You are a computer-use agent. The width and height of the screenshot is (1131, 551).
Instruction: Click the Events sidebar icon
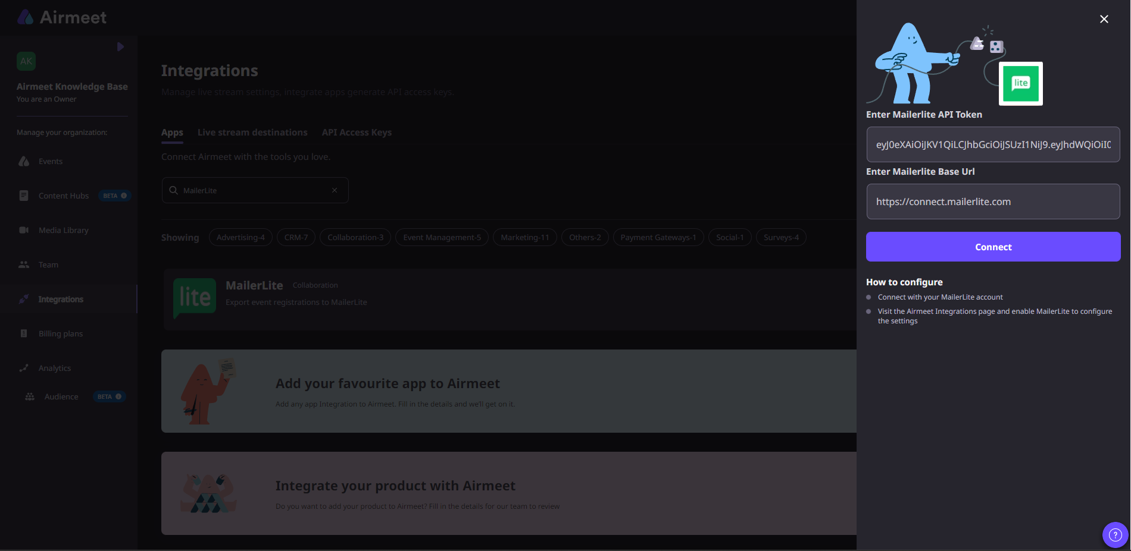click(24, 162)
